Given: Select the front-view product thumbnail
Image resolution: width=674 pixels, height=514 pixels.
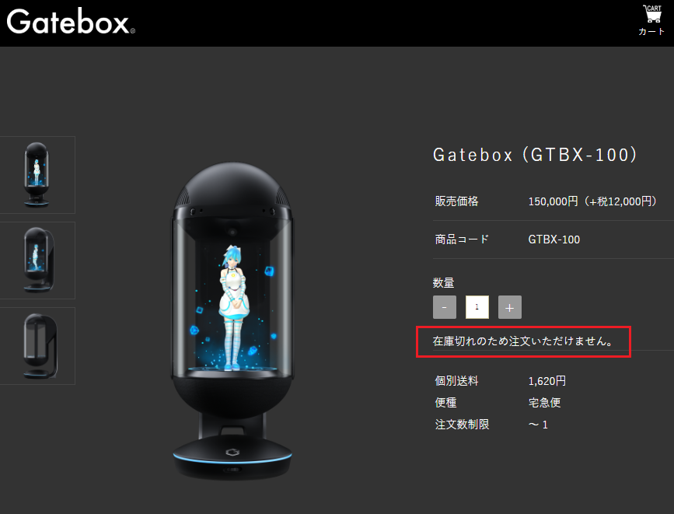Looking at the screenshot, I should (x=37, y=175).
